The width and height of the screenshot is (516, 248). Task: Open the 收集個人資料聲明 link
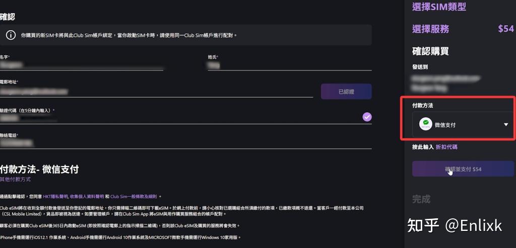87,197
